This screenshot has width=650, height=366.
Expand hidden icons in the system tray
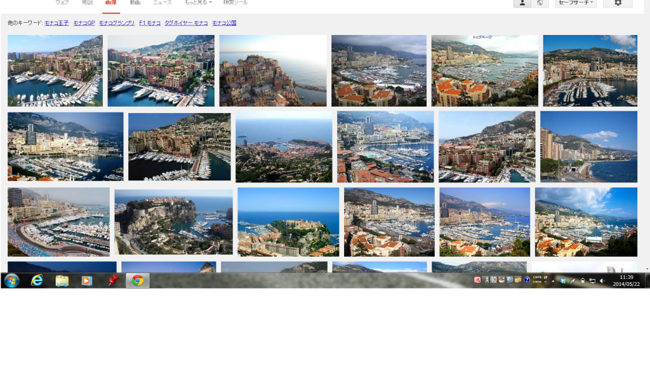(553, 280)
